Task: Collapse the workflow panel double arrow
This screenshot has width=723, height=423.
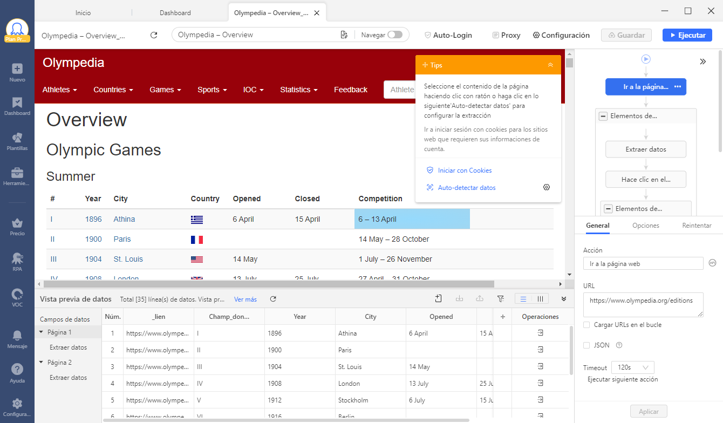Action: [x=702, y=62]
